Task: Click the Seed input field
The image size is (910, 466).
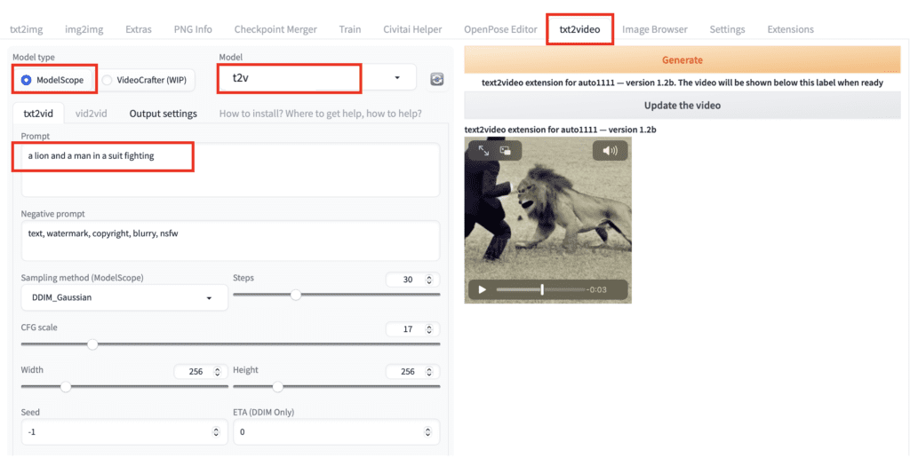Action: (124, 431)
